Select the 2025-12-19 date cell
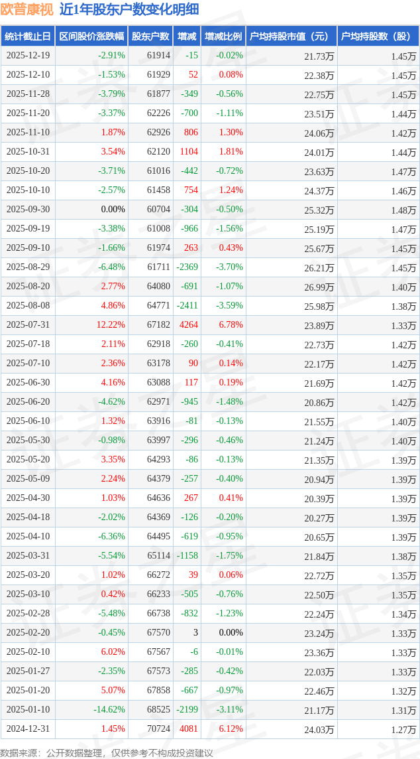420x759 pixels. coord(28,56)
